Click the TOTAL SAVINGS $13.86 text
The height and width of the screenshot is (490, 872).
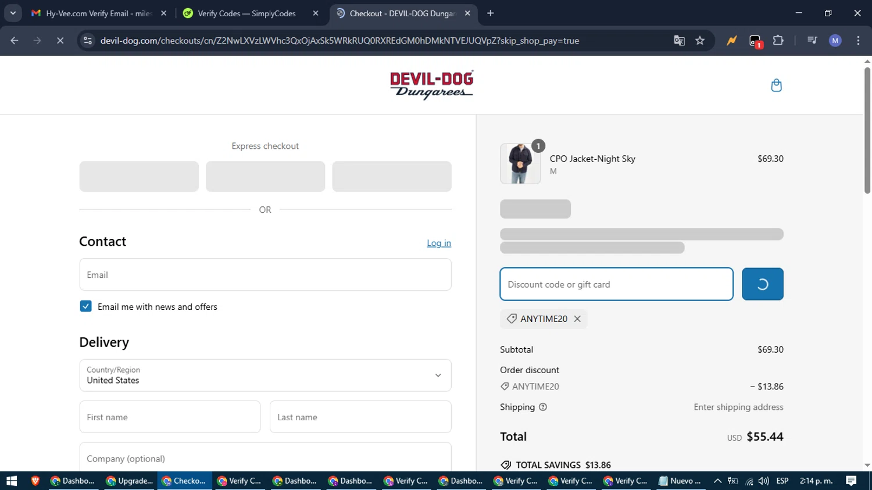[563, 465]
